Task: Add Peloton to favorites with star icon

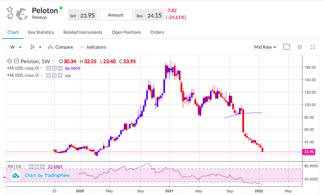Action: click(x=10, y=9)
